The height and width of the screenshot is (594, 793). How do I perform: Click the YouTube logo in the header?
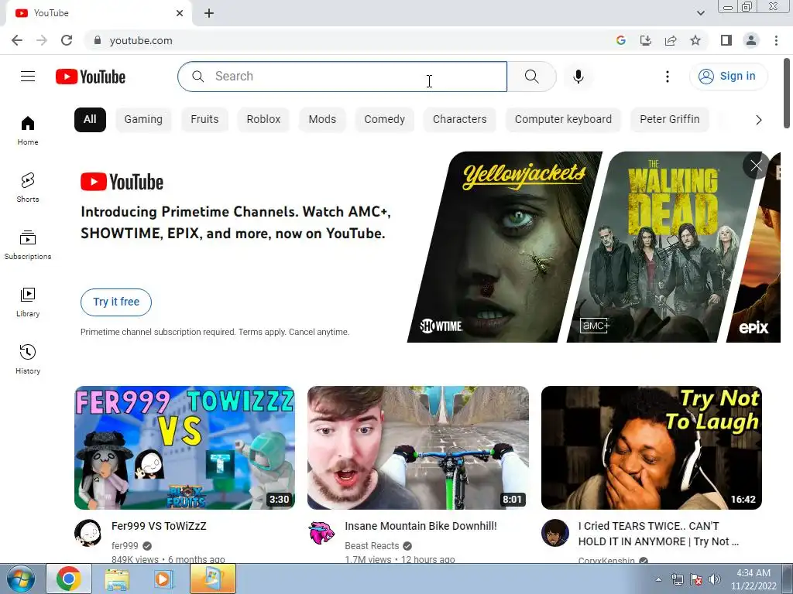pyautogui.click(x=91, y=77)
